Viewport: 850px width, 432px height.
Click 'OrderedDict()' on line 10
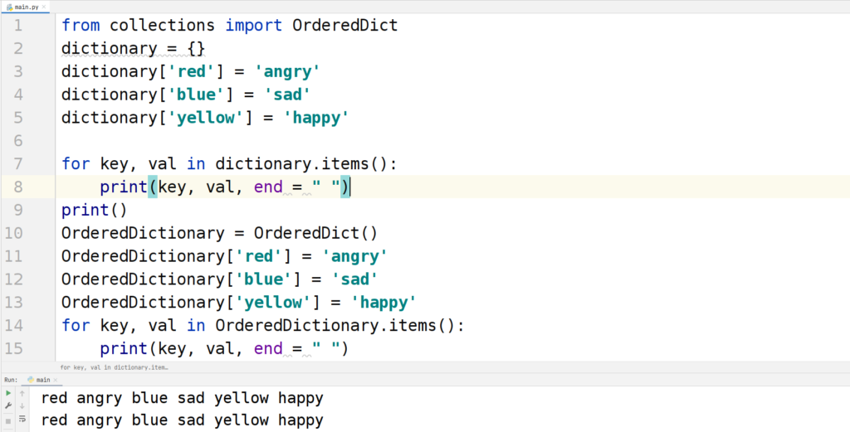pyautogui.click(x=315, y=233)
